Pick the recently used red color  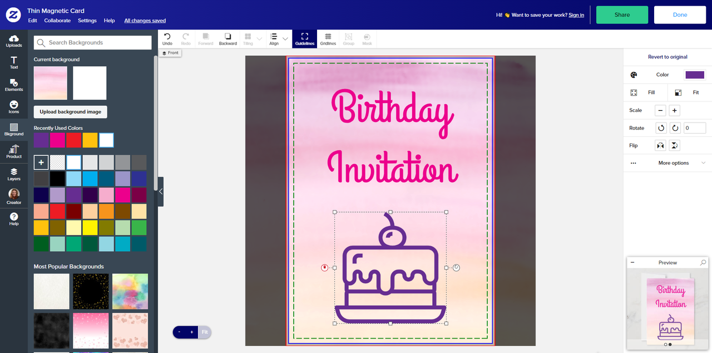click(x=74, y=140)
